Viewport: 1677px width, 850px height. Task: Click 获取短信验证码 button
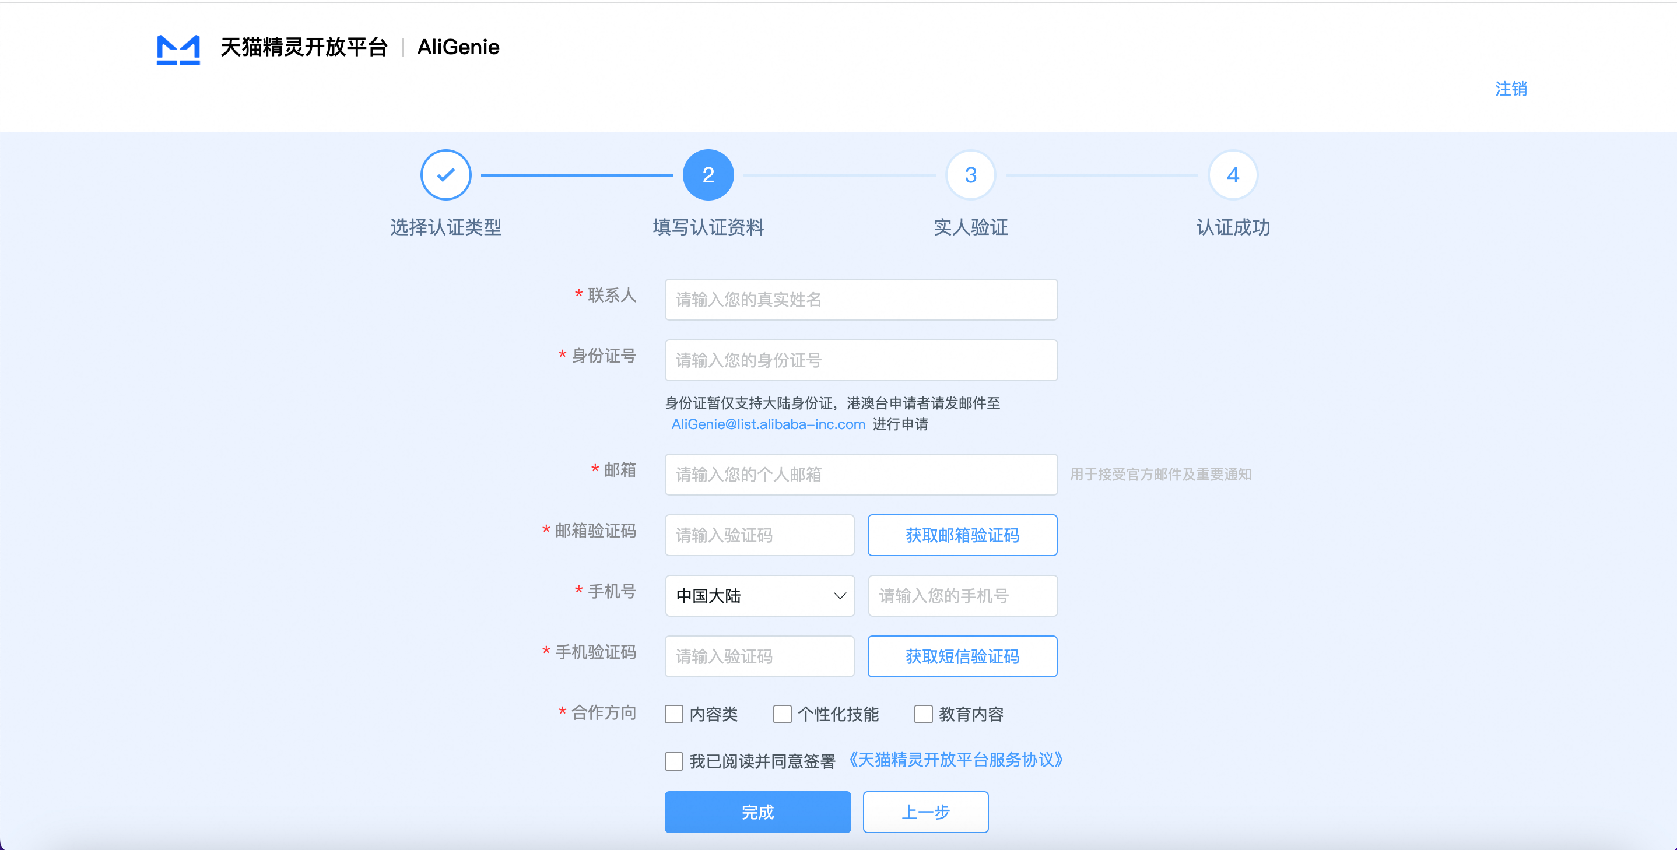pyautogui.click(x=962, y=656)
